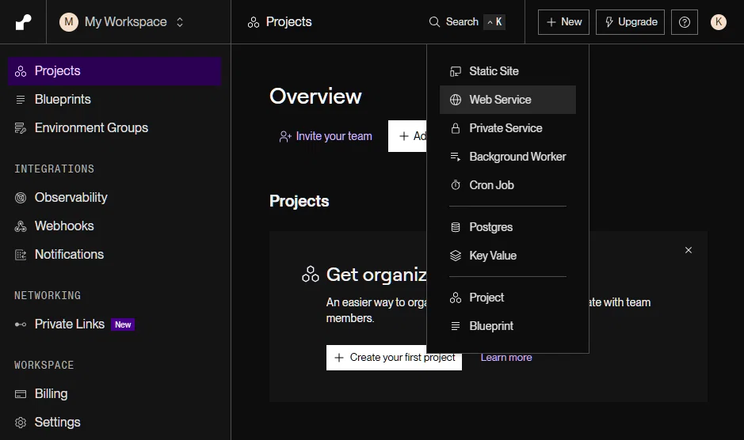This screenshot has height=440, width=744.
Task: Click the Upgrade button
Action: coord(630,22)
